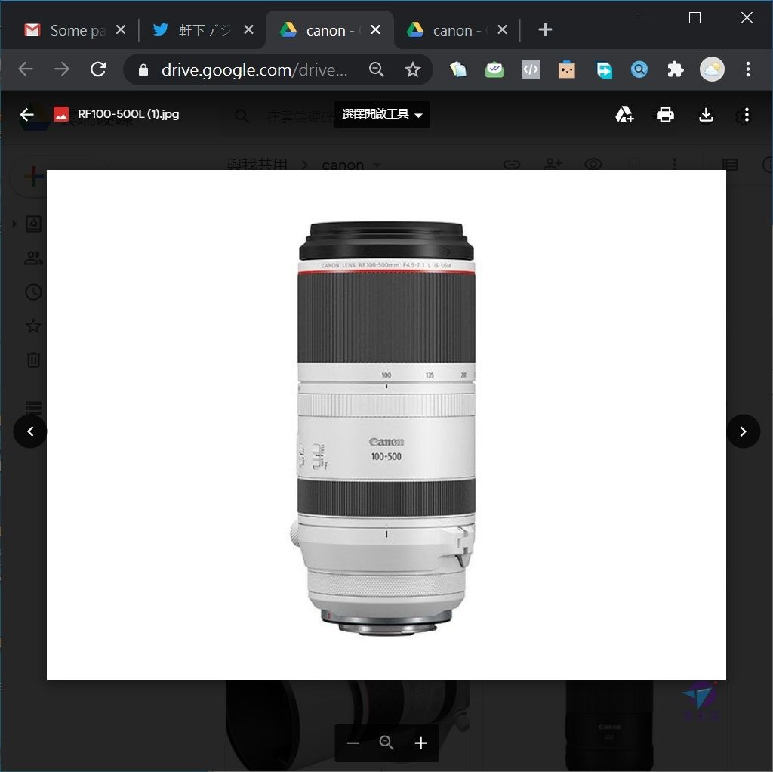Show the previous image
Viewport: 773px width, 772px height.
click(x=30, y=431)
